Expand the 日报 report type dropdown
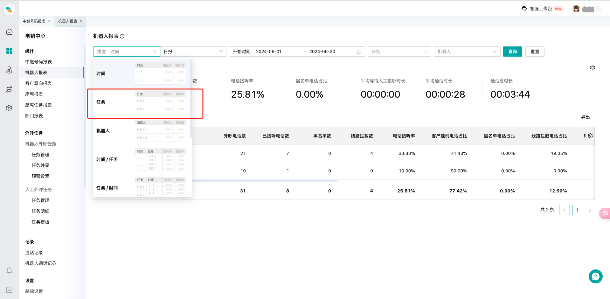The width and height of the screenshot is (610, 299). (x=193, y=52)
